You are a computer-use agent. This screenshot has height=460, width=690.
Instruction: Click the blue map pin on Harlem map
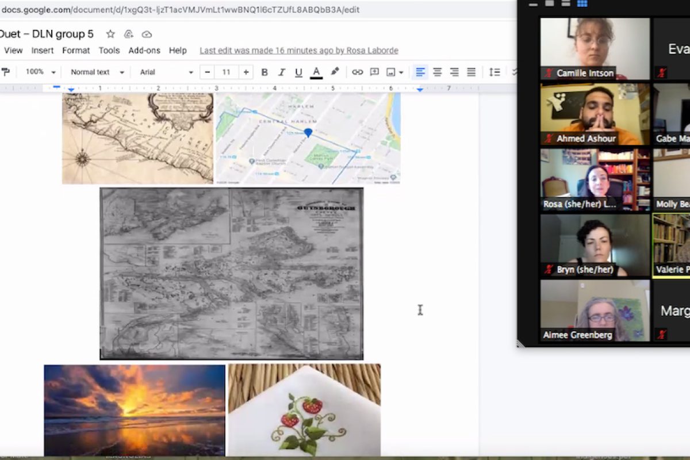coord(308,133)
